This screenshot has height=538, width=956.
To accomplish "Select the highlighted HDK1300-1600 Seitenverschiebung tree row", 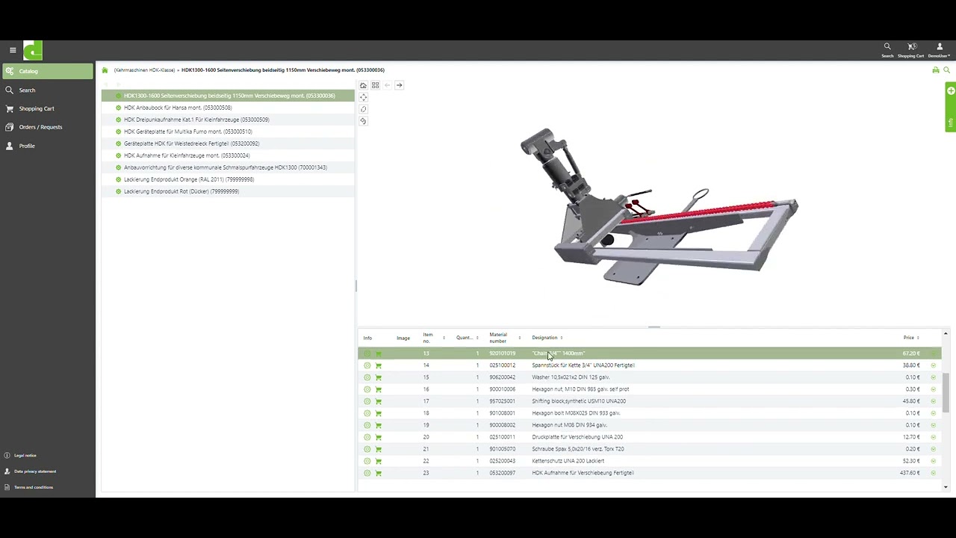I will pos(228,96).
